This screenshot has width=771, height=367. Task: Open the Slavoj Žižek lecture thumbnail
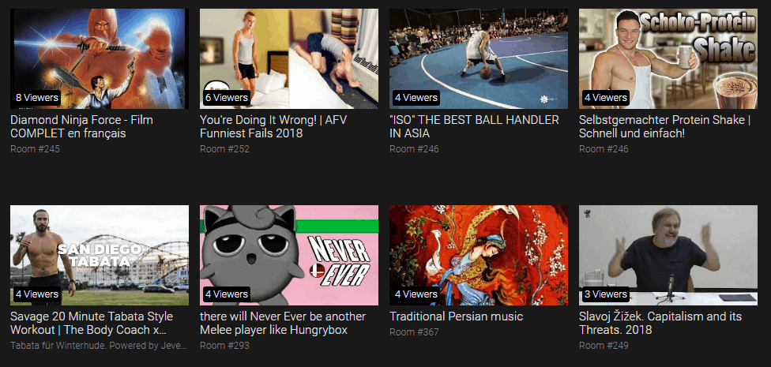click(x=668, y=255)
